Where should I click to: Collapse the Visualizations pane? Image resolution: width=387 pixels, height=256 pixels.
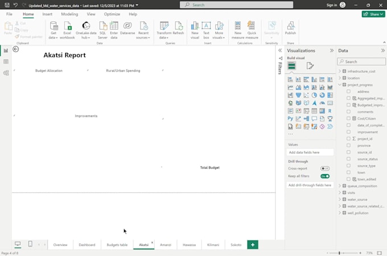332,51
